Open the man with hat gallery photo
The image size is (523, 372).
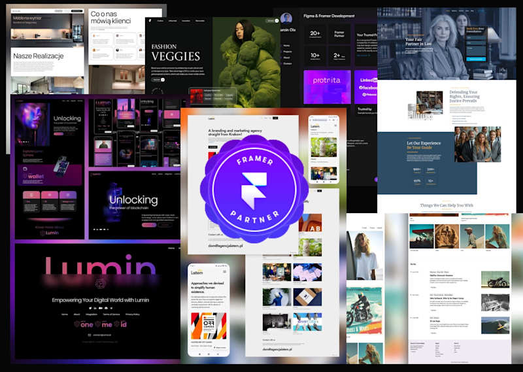click(472, 236)
